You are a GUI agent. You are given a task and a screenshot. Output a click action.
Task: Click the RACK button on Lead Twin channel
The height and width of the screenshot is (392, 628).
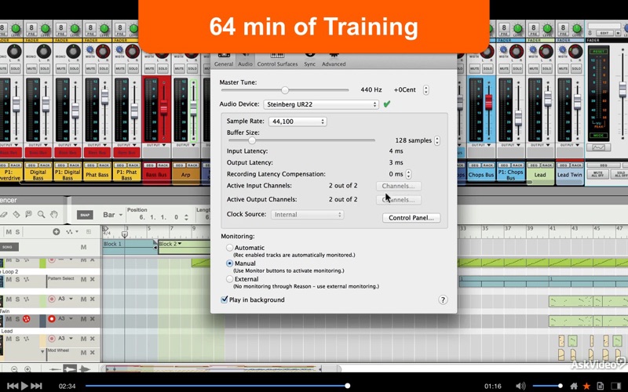pos(576,165)
